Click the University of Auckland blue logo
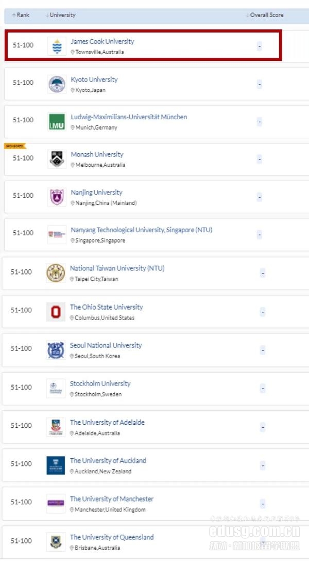Image resolution: width=309 pixels, height=561 pixels. (x=56, y=465)
